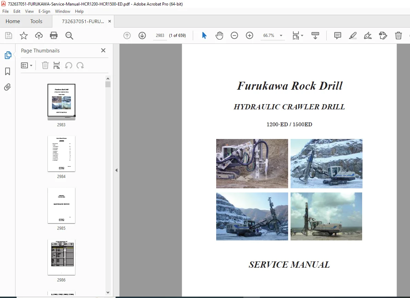Click the '1200-ED / 1500ED' model text
Image resolution: width=410 pixels, height=298 pixels.
pyautogui.click(x=289, y=124)
